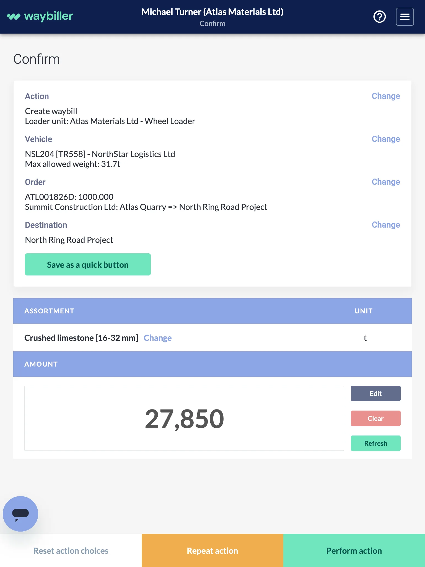Change the Crushed limestone assortment
Image resolution: width=425 pixels, height=567 pixels.
(x=158, y=338)
